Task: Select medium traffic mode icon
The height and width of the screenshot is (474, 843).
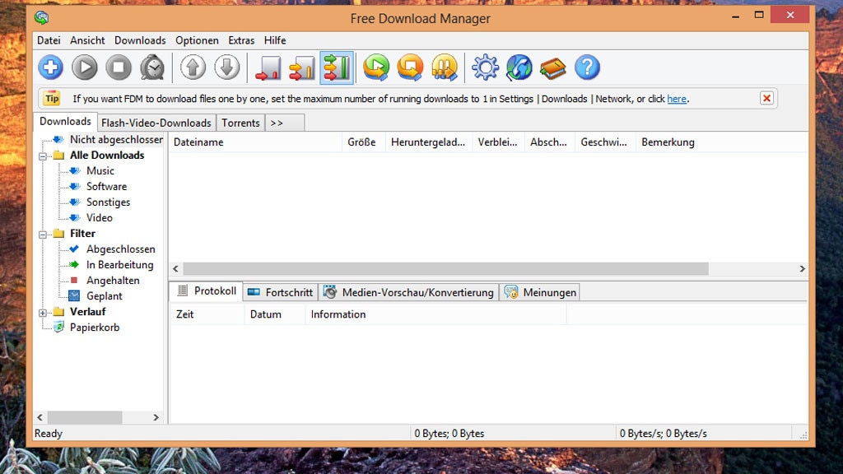Action: point(302,68)
